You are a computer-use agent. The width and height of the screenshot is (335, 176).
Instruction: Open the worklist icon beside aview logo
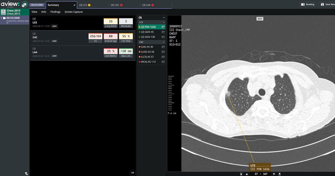click(25, 4)
